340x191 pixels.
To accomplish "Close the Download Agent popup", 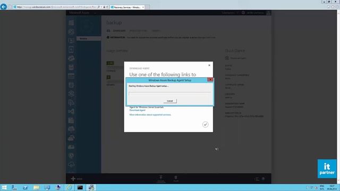I will point(209,65).
